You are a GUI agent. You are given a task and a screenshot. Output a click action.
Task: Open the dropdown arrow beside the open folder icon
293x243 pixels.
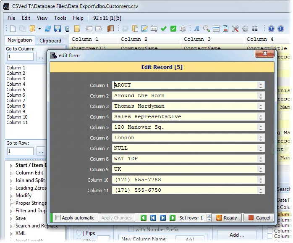39,29
